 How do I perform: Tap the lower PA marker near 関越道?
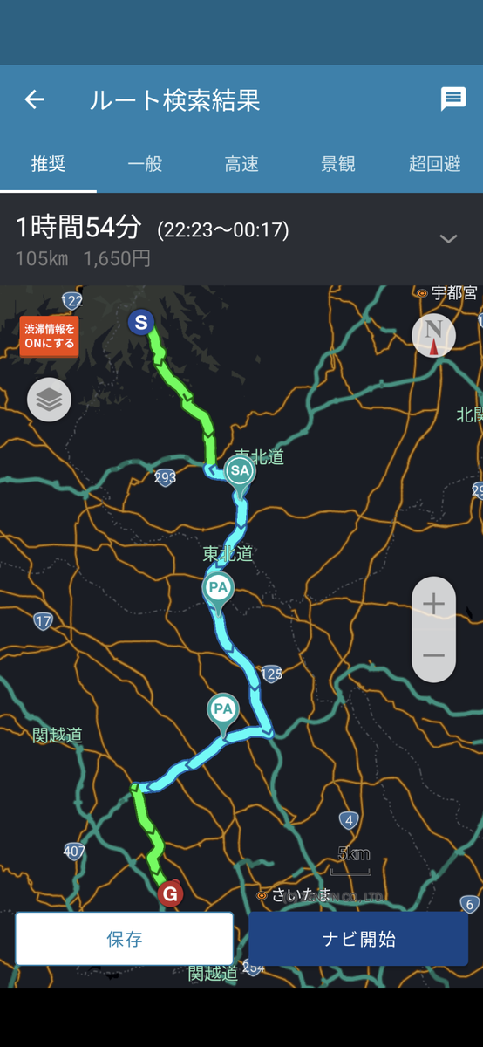[223, 710]
